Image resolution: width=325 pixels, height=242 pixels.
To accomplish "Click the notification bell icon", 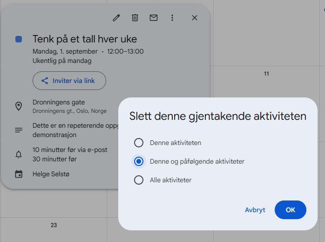I will (x=19, y=154).
